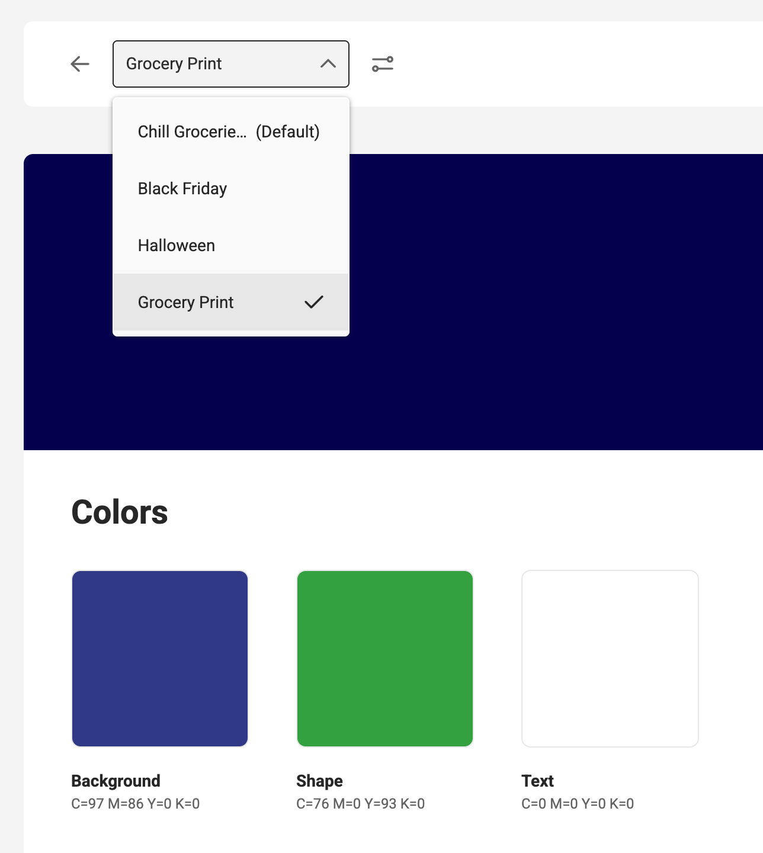The width and height of the screenshot is (763, 853).
Task: Open the green Shape color swatch
Action: click(x=385, y=659)
